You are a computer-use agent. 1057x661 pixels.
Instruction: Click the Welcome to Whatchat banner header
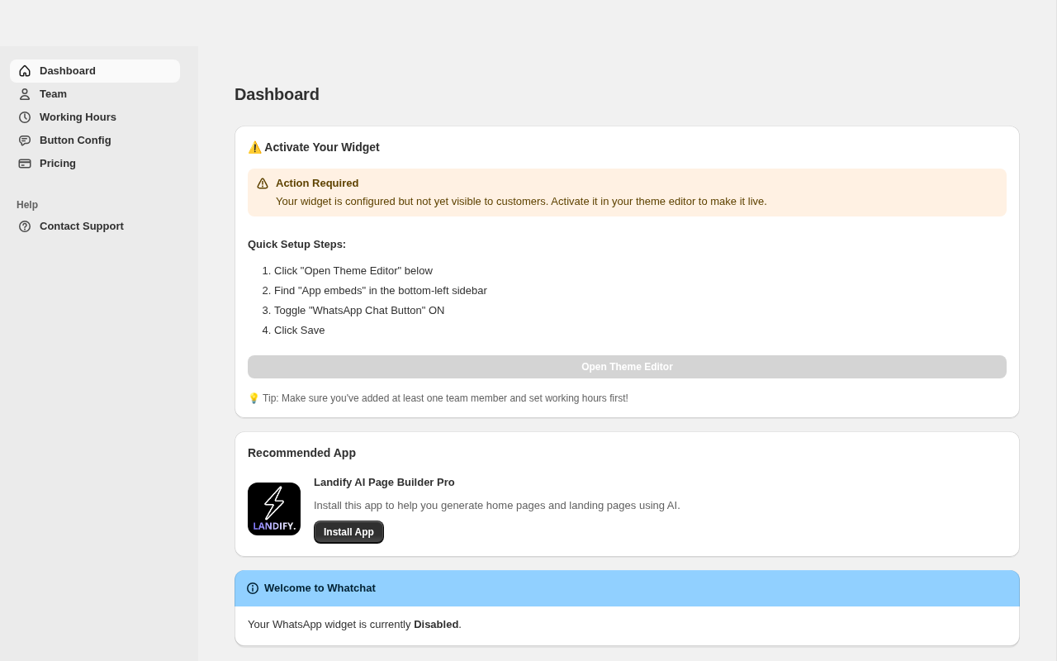click(x=627, y=588)
